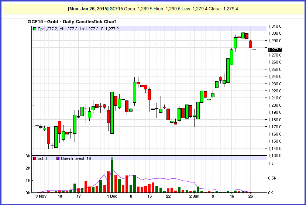Screen dimensions: 306x205
Task: Click the 1,150.0 price axis label
Action: pos(275,141)
